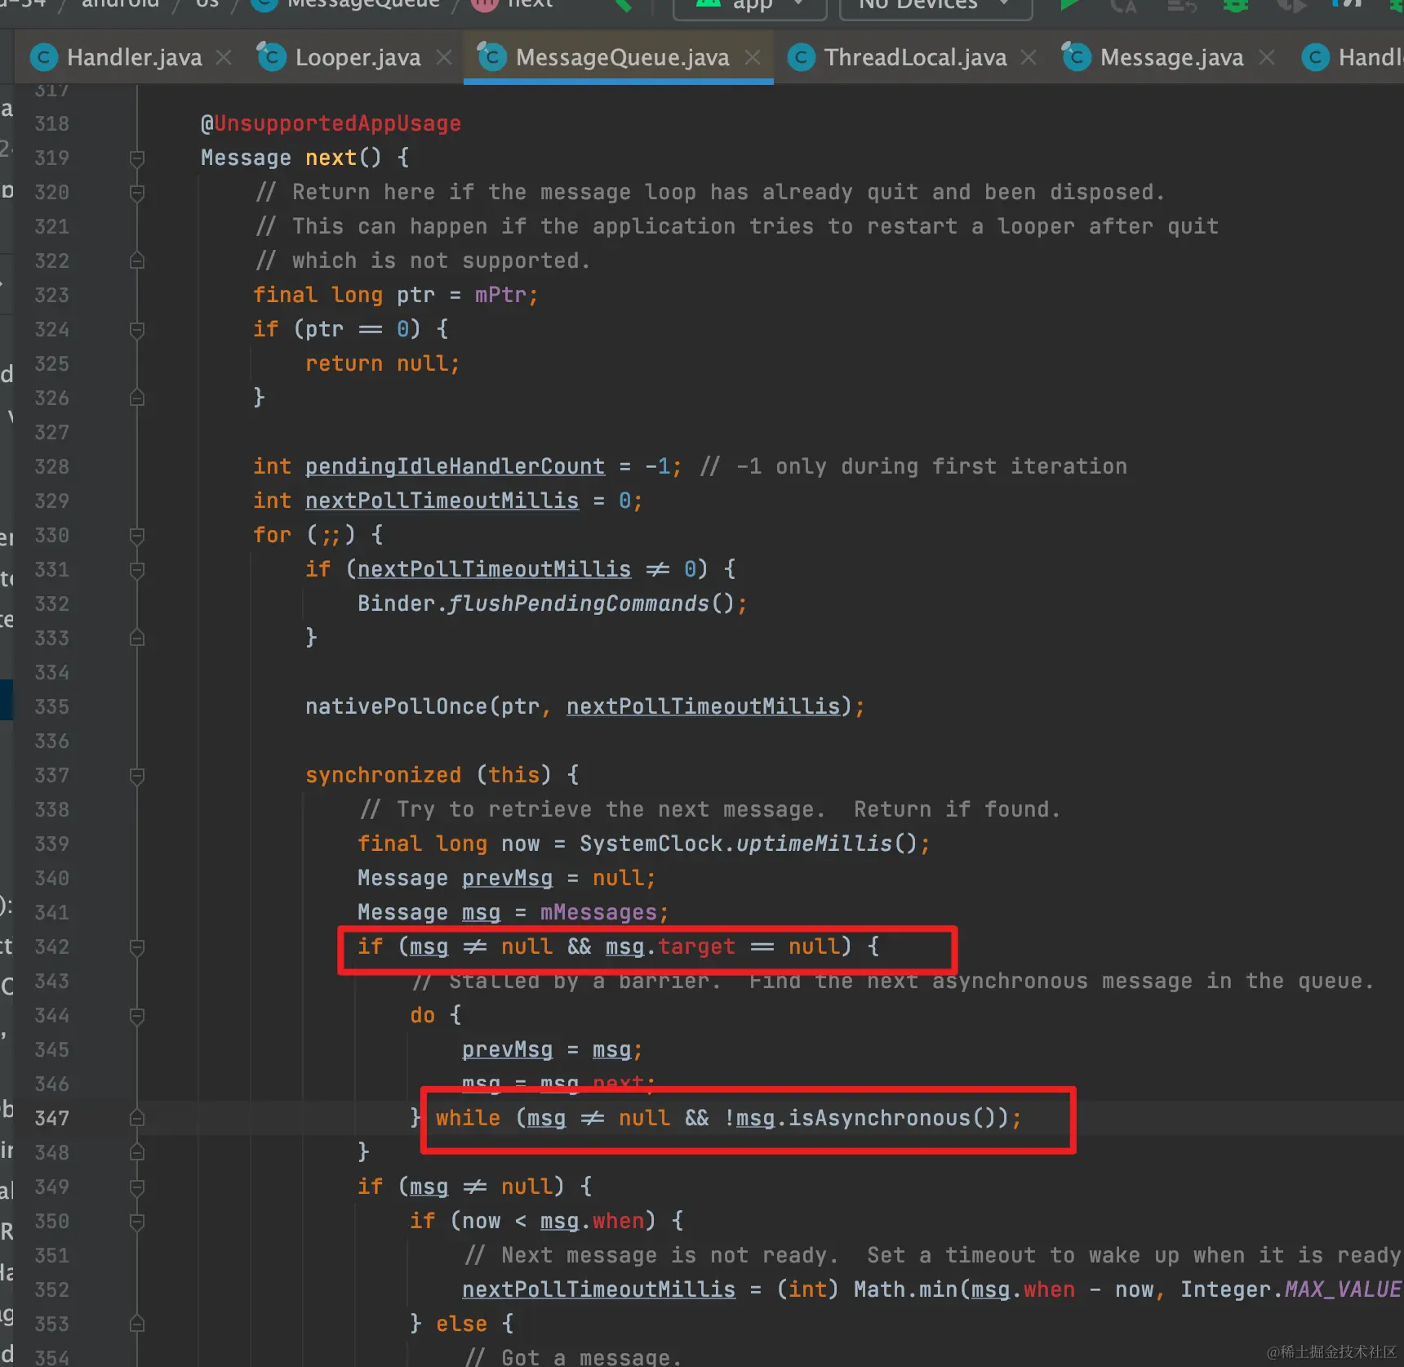Click the fold end marker on line 333
The width and height of the screenshot is (1404, 1367).
tap(137, 638)
